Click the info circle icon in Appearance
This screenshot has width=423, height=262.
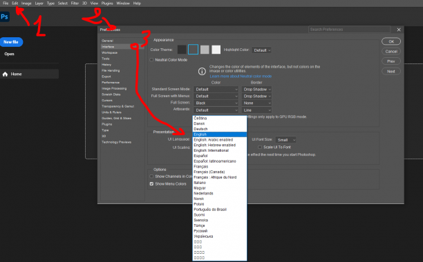202,71
